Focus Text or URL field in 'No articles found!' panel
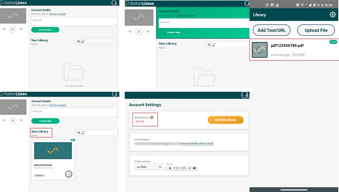Viewport: 339px width, 192px height. click(74, 21)
